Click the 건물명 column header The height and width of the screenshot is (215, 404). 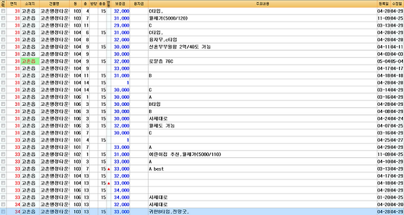pyautogui.click(x=54, y=4)
